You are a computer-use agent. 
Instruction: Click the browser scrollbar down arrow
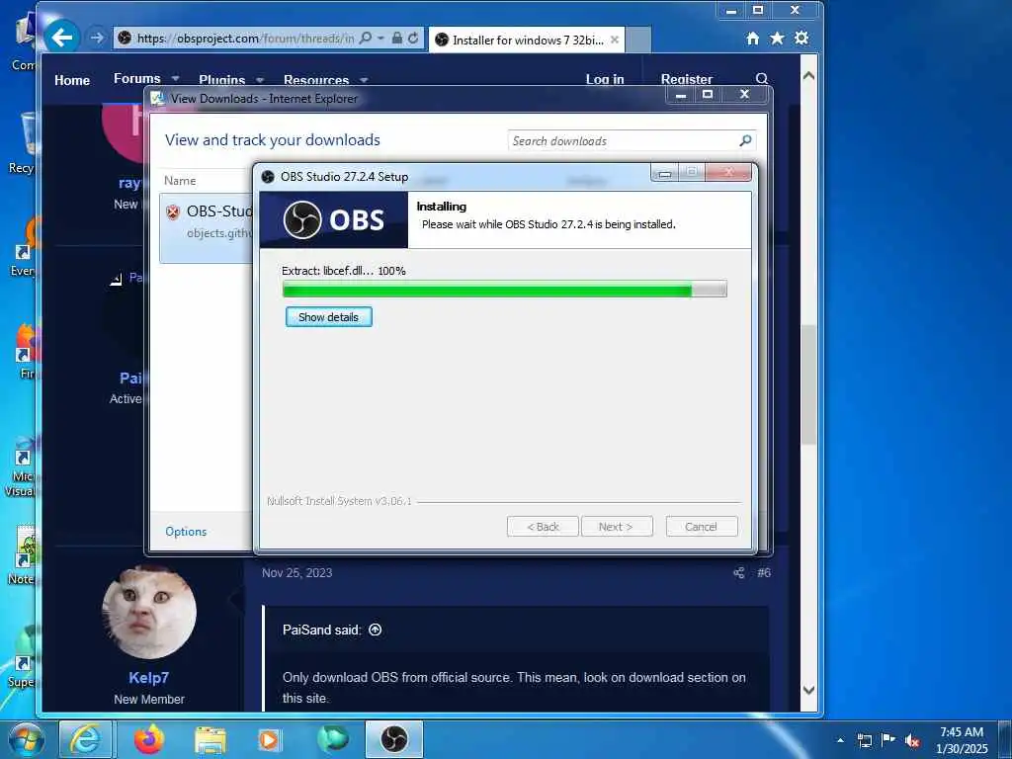[808, 690]
